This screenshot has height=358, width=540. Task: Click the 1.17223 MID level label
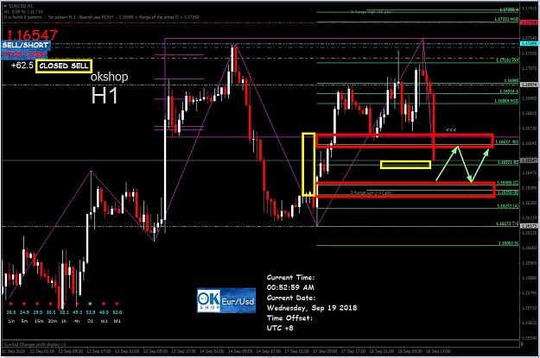[x=506, y=19]
